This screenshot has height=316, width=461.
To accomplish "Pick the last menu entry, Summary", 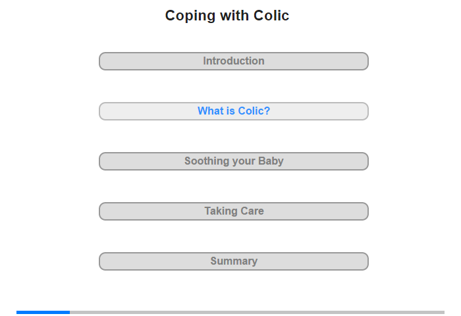I will pyautogui.click(x=233, y=261).
